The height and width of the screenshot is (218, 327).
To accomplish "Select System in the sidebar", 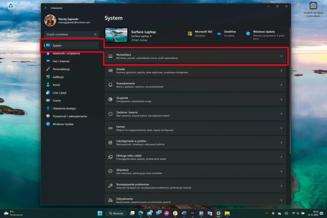I will pos(71,45).
